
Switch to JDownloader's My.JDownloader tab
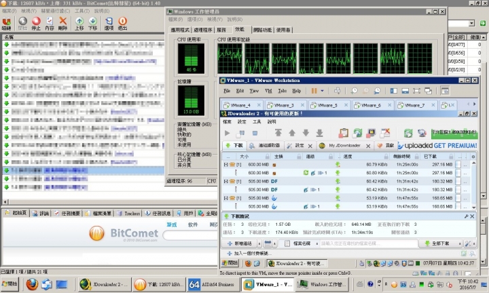[344, 146]
